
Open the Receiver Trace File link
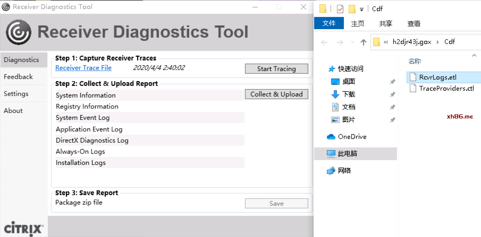pos(83,68)
